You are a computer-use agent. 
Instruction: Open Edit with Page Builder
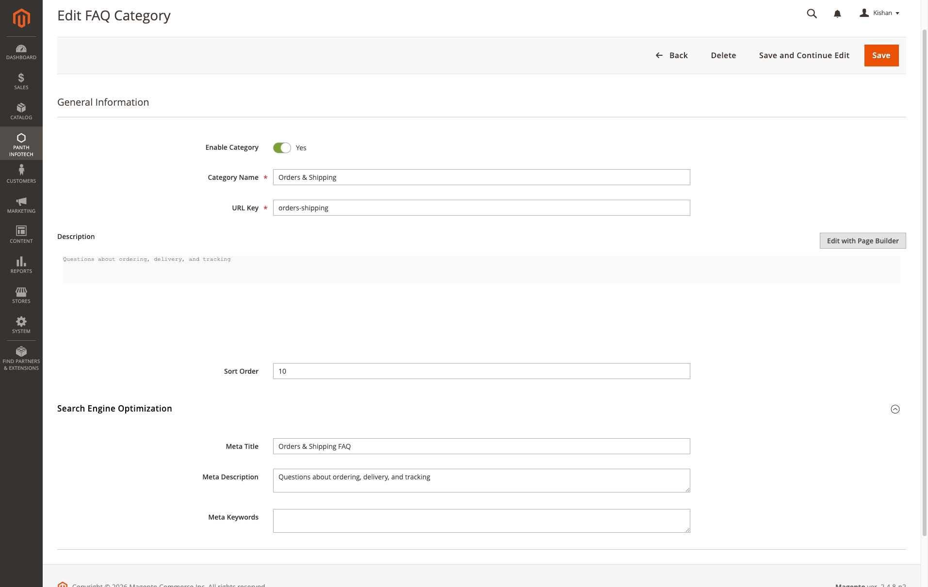(x=862, y=240)
